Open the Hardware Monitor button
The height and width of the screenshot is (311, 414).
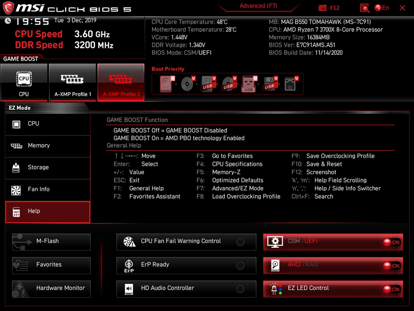[x=51, y=288]
